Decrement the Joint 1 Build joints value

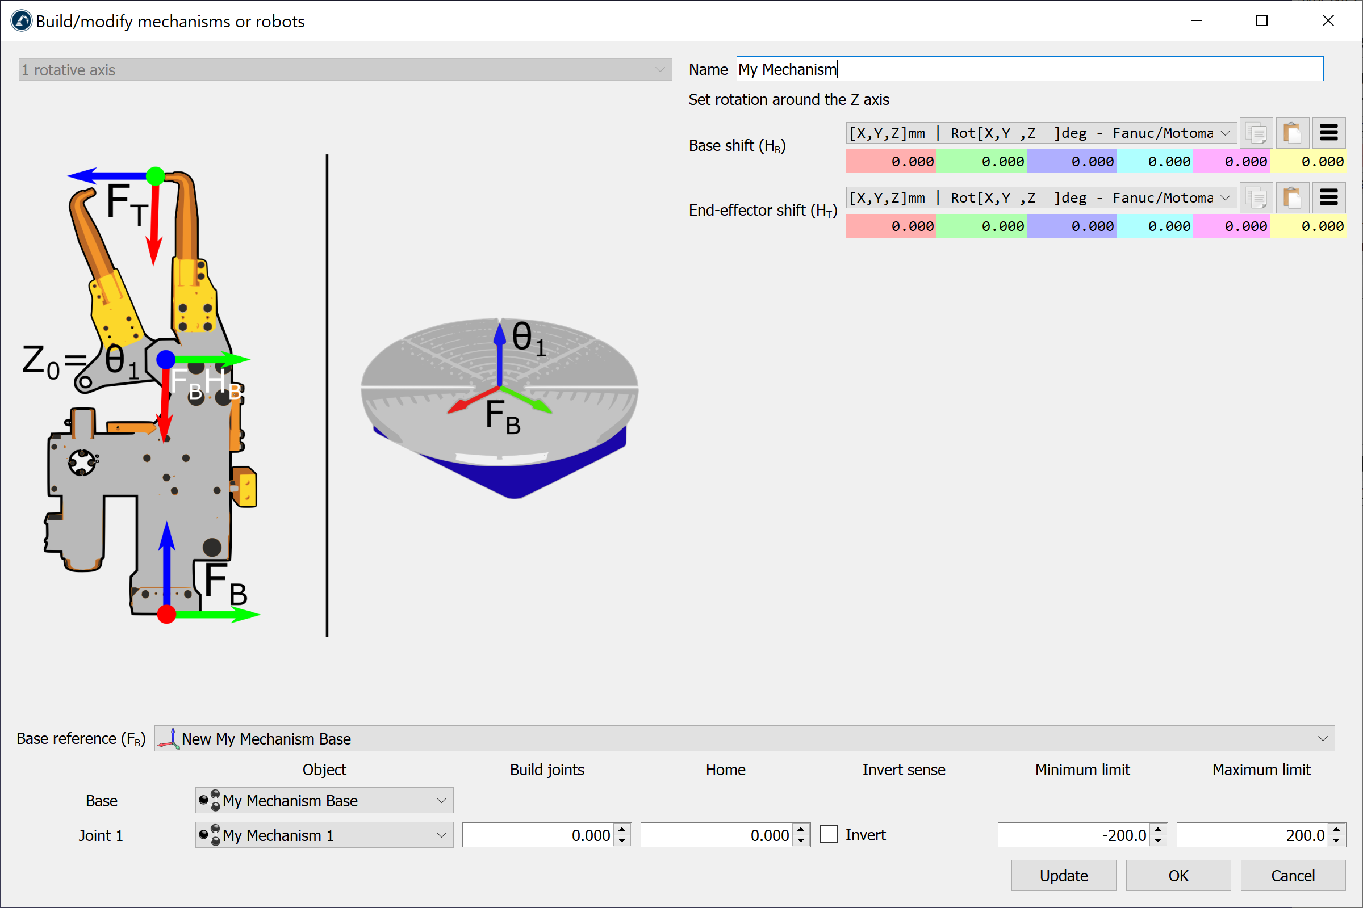622,840
